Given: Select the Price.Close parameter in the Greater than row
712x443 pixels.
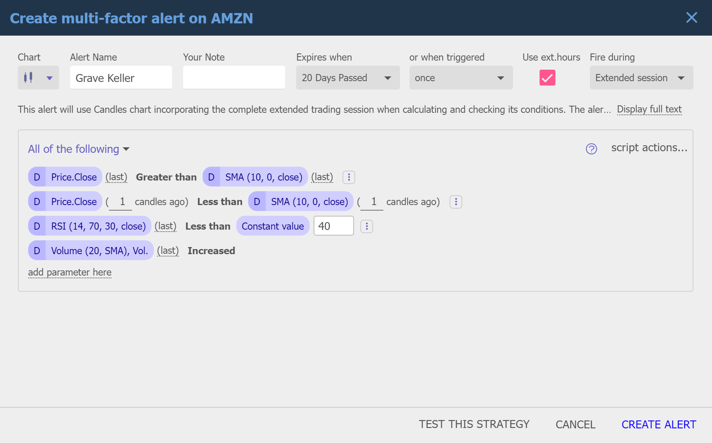Looking at the screenshot, I should [x=74, y=177].
